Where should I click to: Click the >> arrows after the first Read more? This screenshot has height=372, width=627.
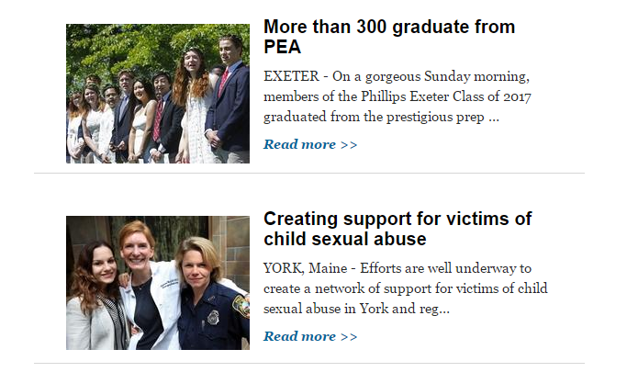[349, 144]
